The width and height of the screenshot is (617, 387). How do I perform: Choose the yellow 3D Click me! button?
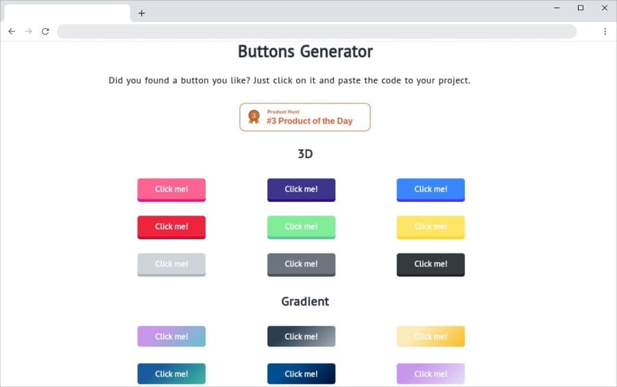(431, 227)
